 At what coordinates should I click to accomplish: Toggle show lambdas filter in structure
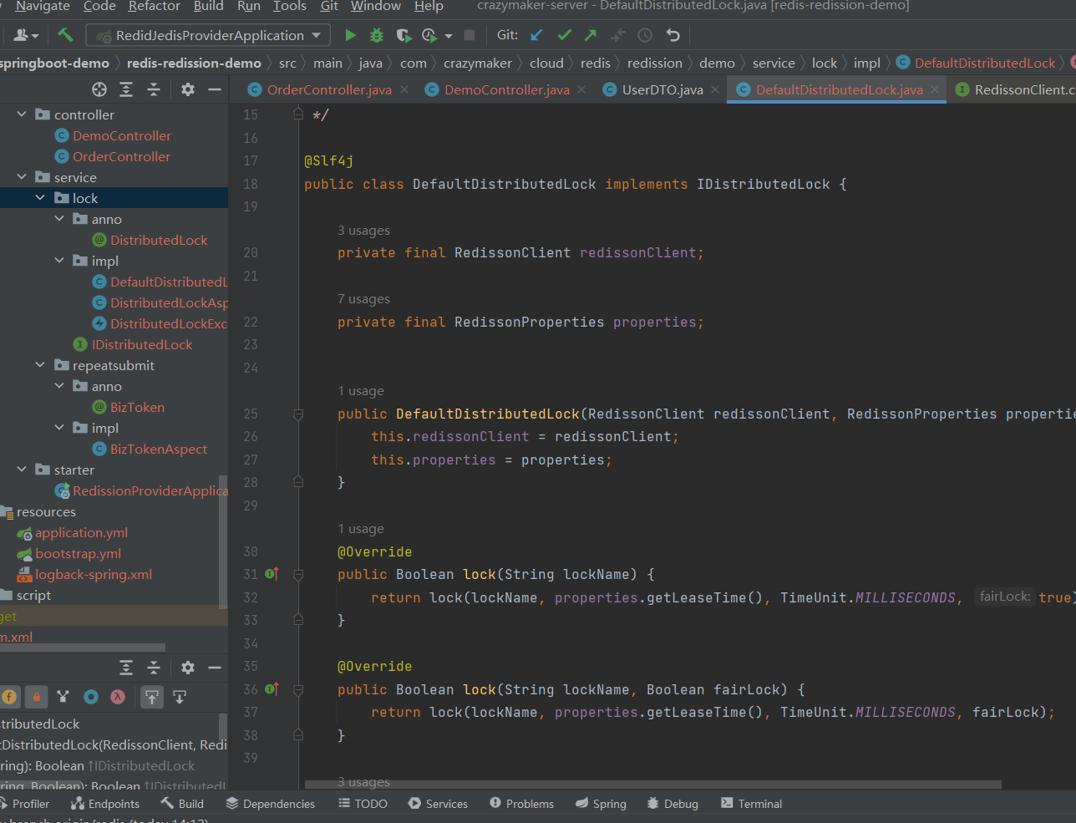point(118,697)
